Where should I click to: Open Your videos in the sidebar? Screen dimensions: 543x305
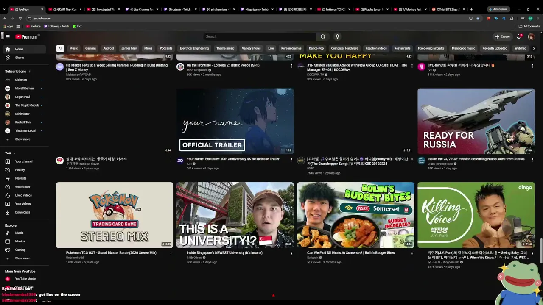tap(24, 204)
